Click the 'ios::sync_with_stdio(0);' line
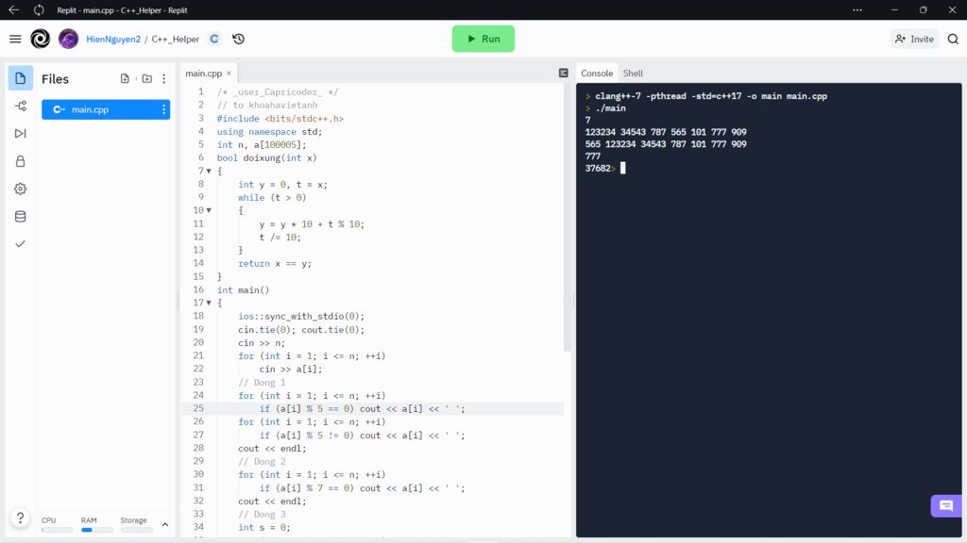This screenshot has width=967, height=543. (x=301, y=317)
